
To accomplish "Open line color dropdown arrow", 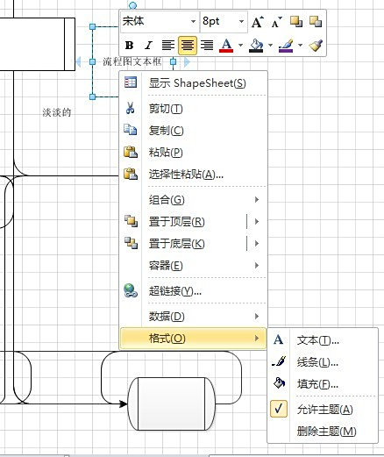I will coord(300,46).
